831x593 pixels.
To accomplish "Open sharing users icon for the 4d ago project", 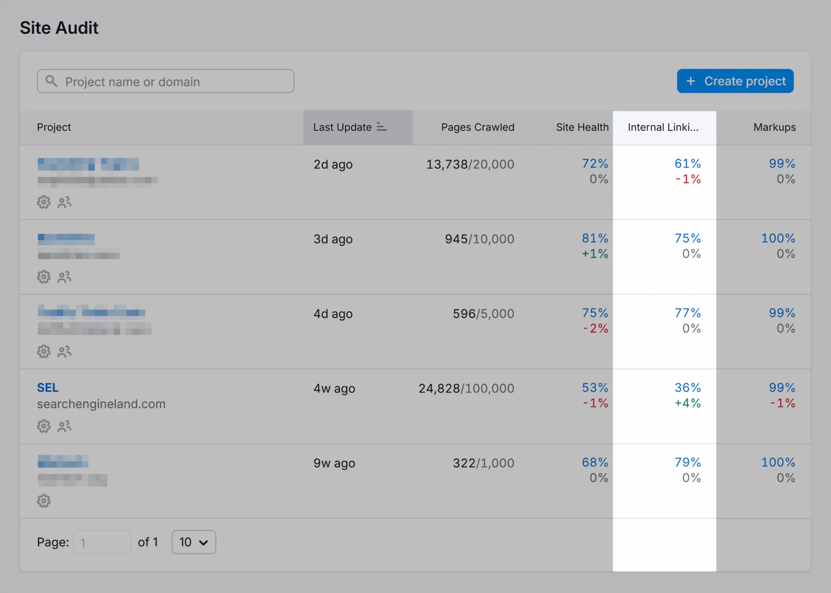I will (x=65, y=351).
